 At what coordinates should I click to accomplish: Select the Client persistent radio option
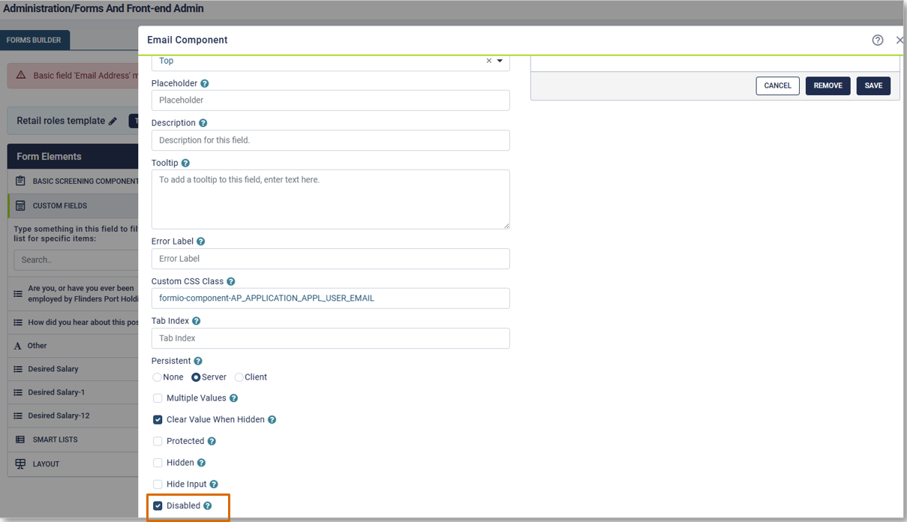(x=239, y=377)
